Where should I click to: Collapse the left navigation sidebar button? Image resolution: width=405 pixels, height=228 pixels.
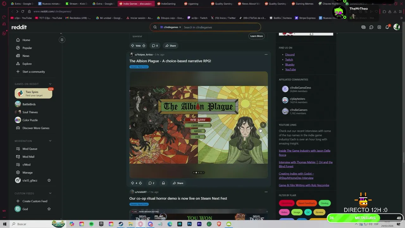[62, 40]
